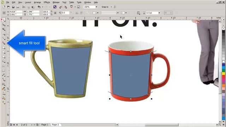Select the Eyedropper tool

tap(3, 89)
